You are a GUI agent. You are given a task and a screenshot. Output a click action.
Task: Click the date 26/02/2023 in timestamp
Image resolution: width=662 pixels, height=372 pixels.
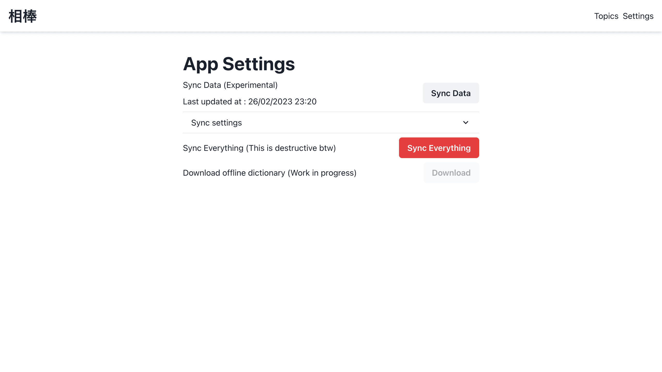pos(270,102)
